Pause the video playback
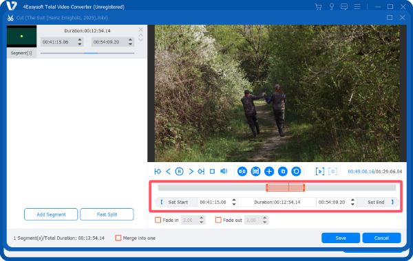This screenshot has width=413, height=261. pos(180,172)
